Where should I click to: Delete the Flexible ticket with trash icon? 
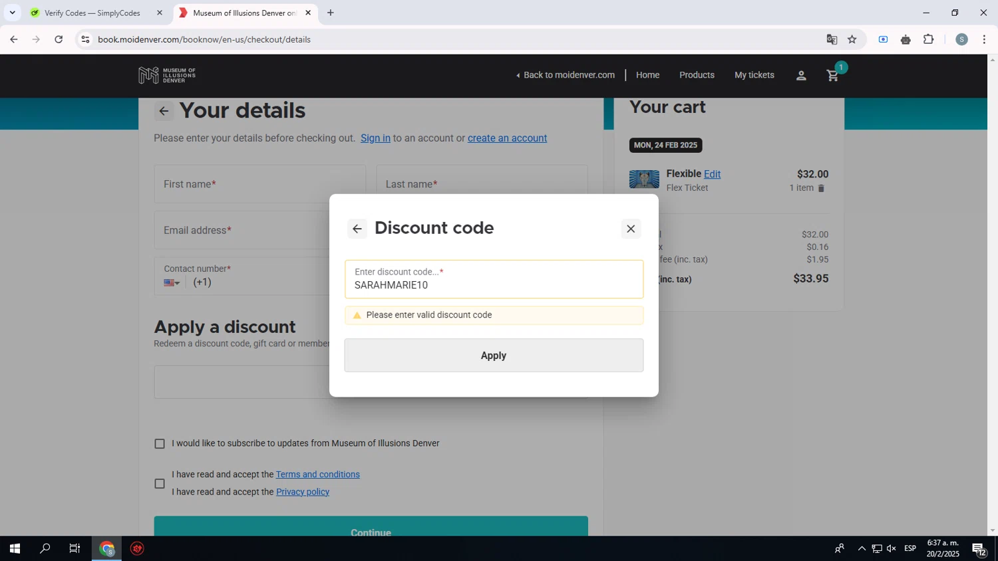pyautogui.click(x=821, y=188)
